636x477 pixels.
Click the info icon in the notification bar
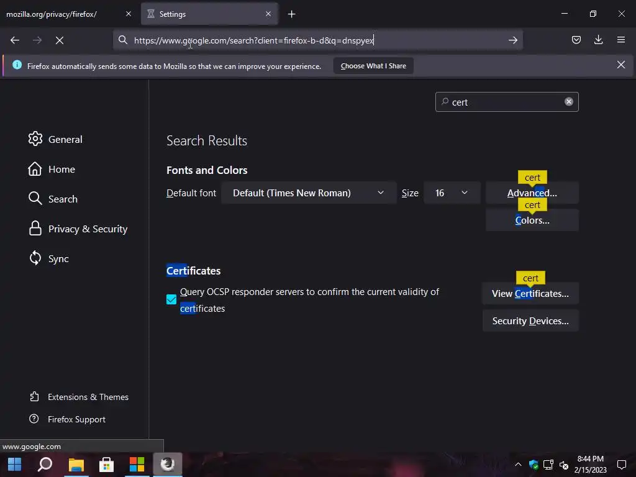17,65
